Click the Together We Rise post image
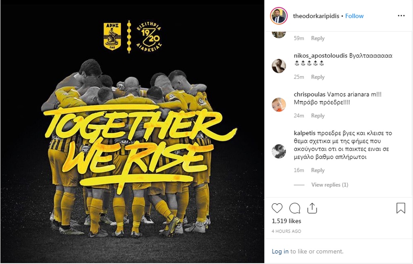Image resolution: width=413 pixels, height=264 pixels. coord(132,132)
